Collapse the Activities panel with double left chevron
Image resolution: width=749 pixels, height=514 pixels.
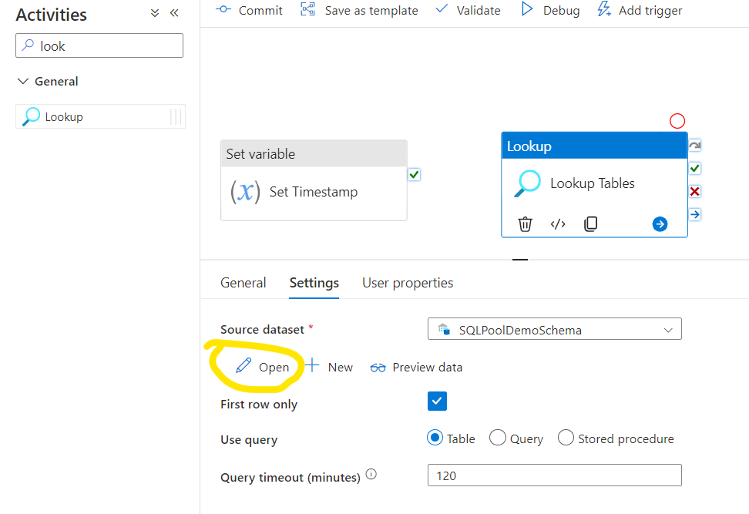pos(173,13)
